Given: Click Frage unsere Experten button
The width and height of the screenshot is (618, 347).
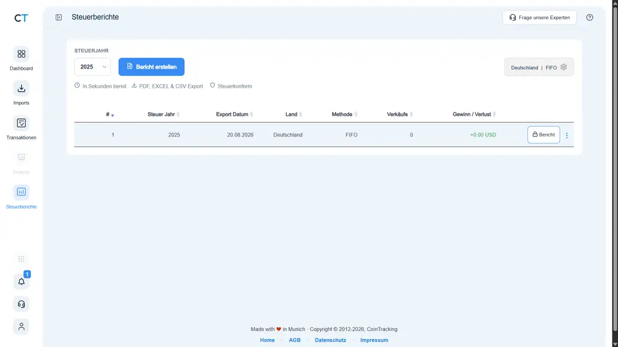Looking at the screenshot, I should (x=539, y=17).
